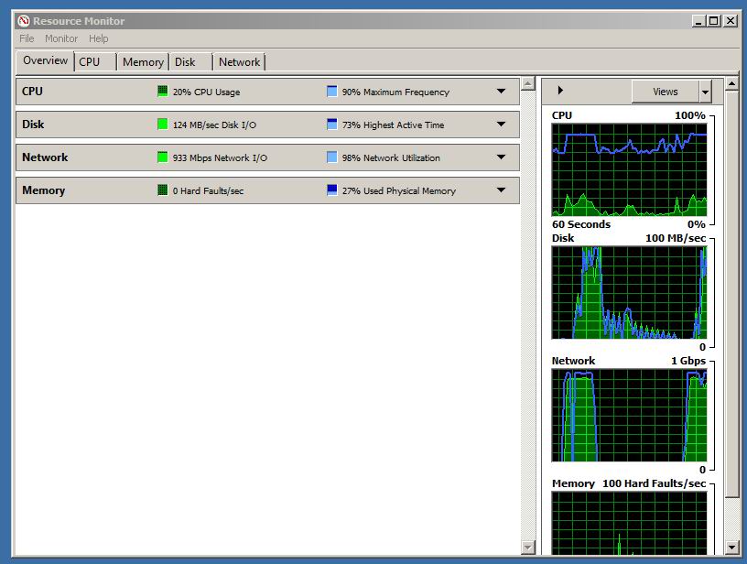Click the green Disk I/O indicator icon
The image size is (747, 564).
(163, 125)
